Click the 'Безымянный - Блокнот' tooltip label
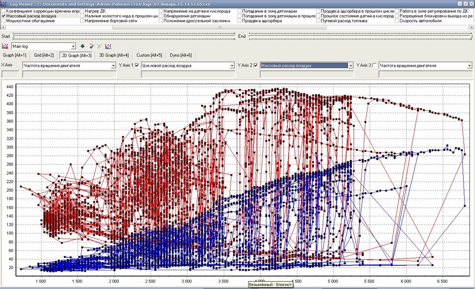475x289 pixels. point(270,285)
